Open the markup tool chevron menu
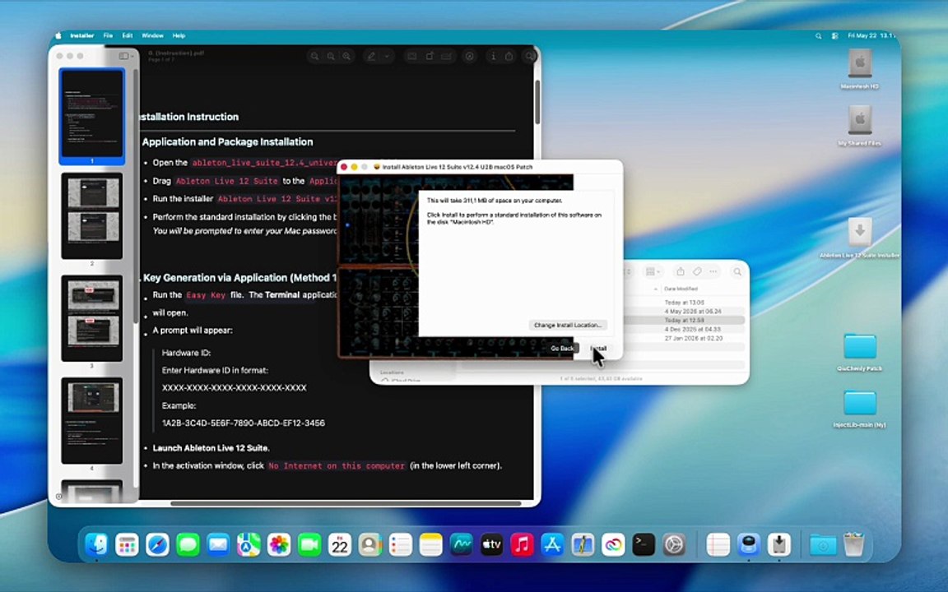 point(387,56)
